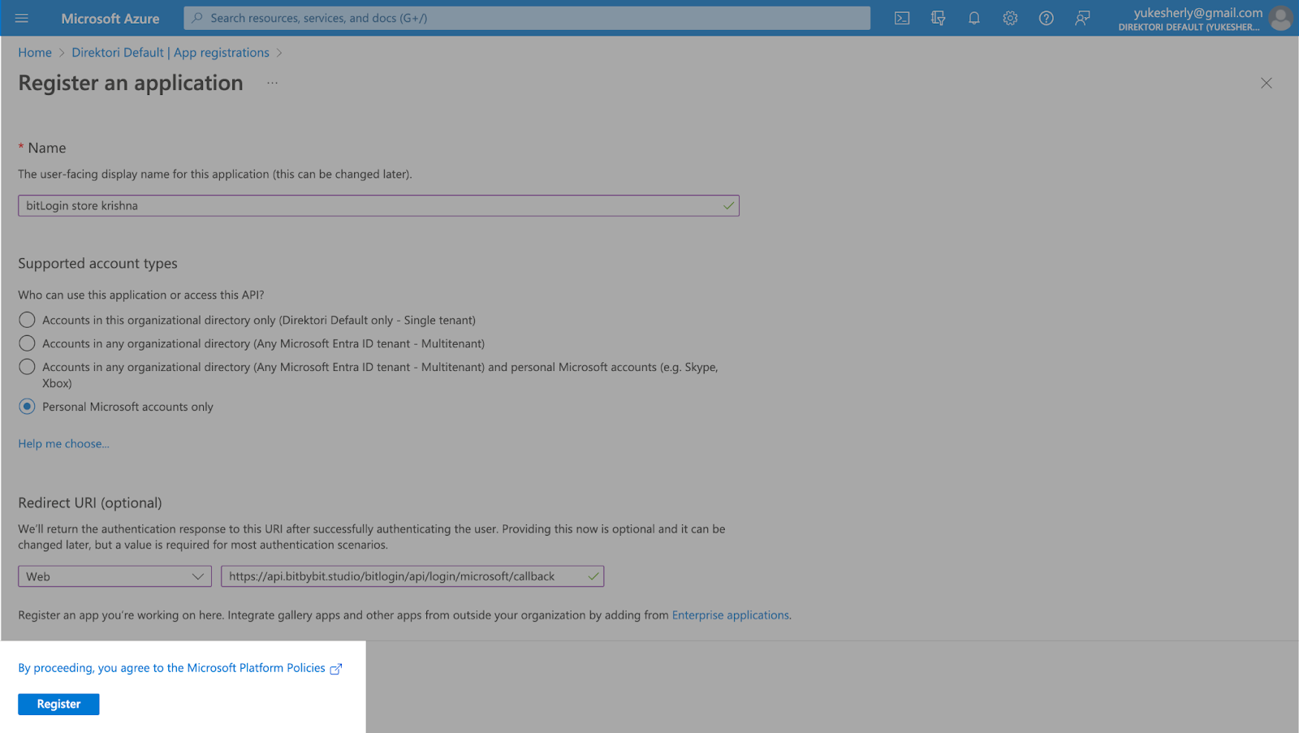
Task: Open the portal hamburger menu
Action: [22, 18]
